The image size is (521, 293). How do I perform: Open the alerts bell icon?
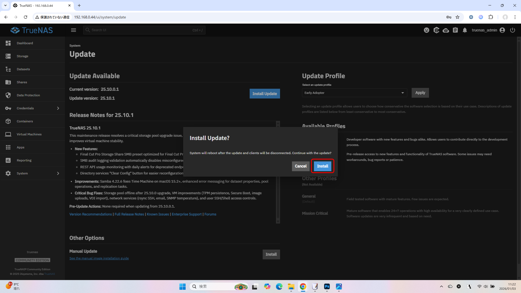[x=465, y=30]
